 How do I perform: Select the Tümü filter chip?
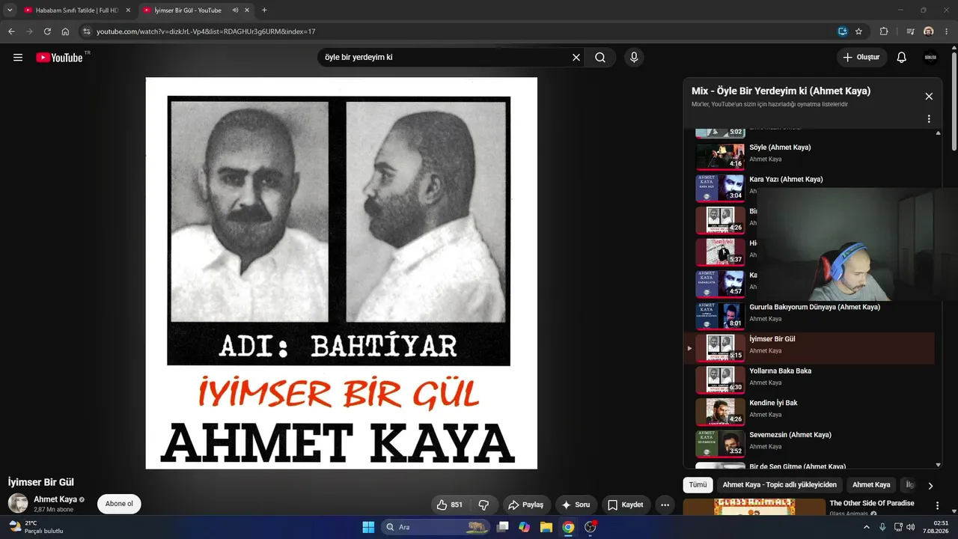(x=698, y=484)
